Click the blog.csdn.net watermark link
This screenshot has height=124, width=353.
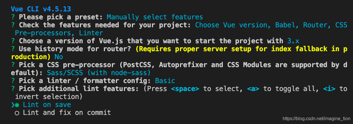pyautogui.click(x=317, y=119)
